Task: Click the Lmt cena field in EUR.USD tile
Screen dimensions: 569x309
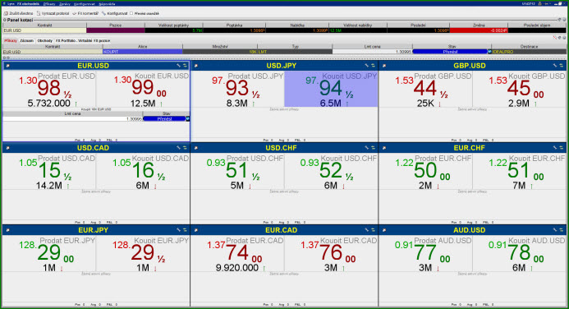Action: pyautogui.click(x=72, y=118)
